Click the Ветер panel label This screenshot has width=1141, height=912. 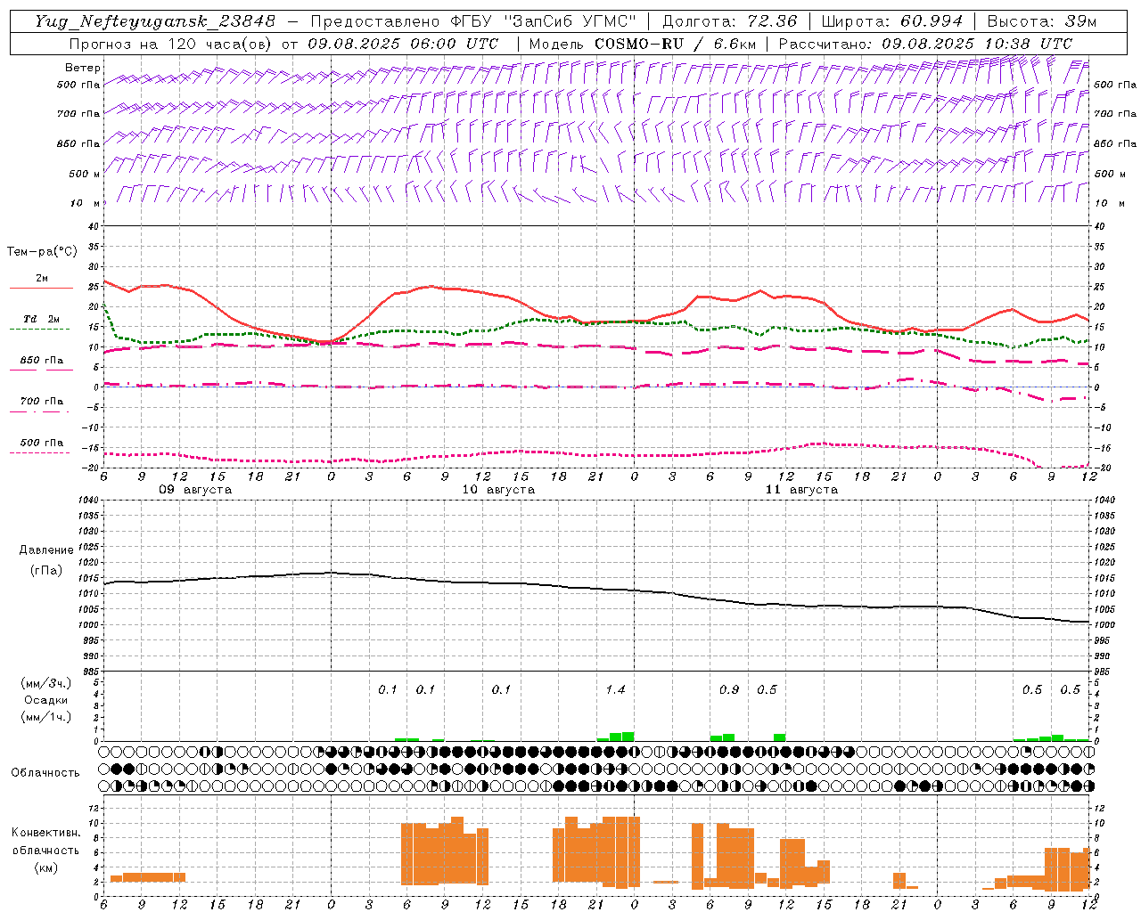coord(83,68)
